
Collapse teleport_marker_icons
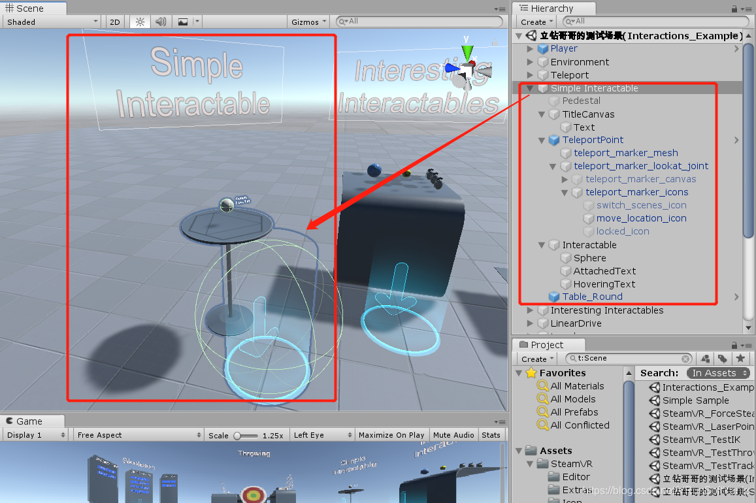pyautogui.click(x=565, y=192)
